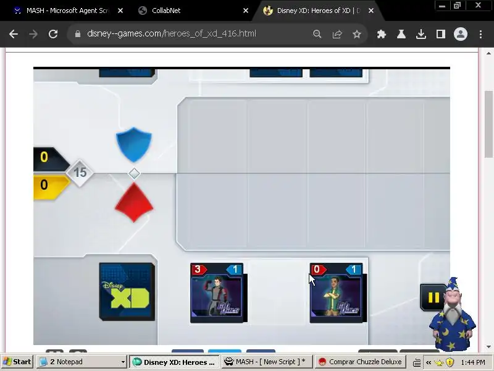The image size is (494, 371).
Task: Click the small center diamond marker
Action: pos(134,173)
